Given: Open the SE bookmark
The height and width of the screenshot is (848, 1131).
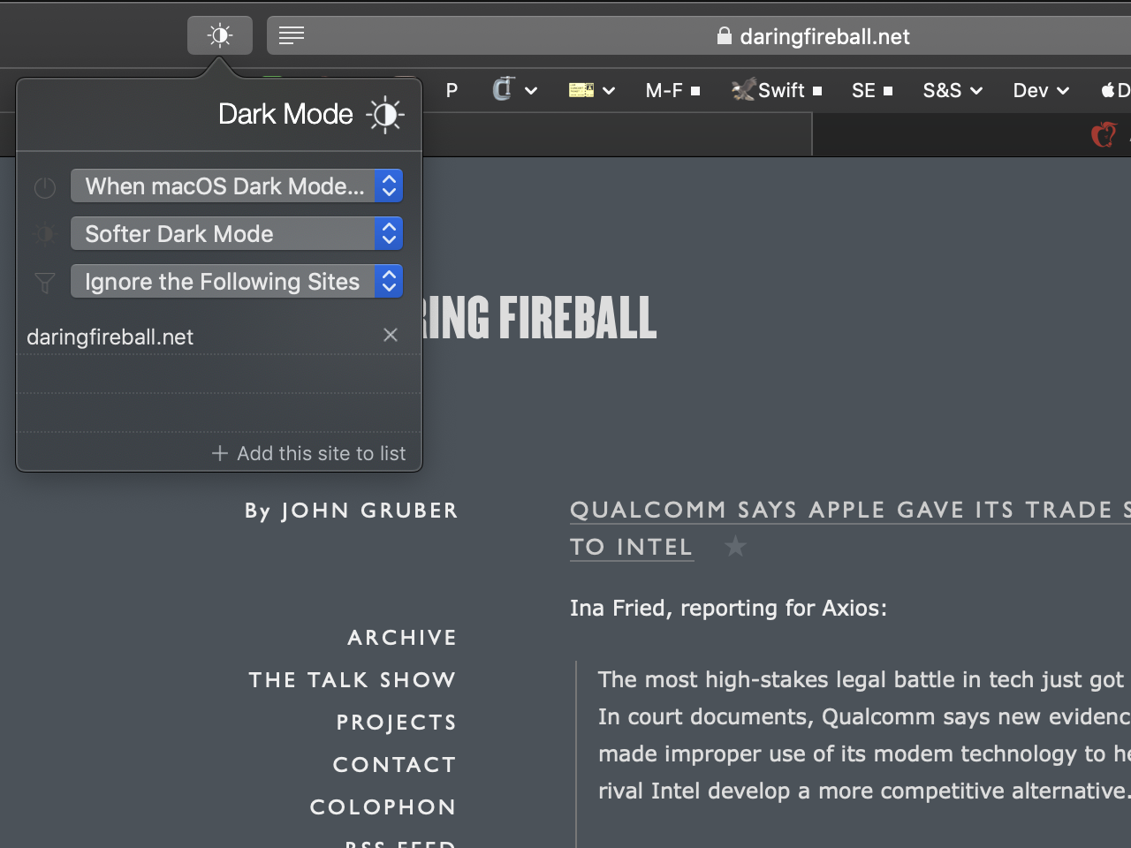Looking at the screenshot, I should [872, 90].
